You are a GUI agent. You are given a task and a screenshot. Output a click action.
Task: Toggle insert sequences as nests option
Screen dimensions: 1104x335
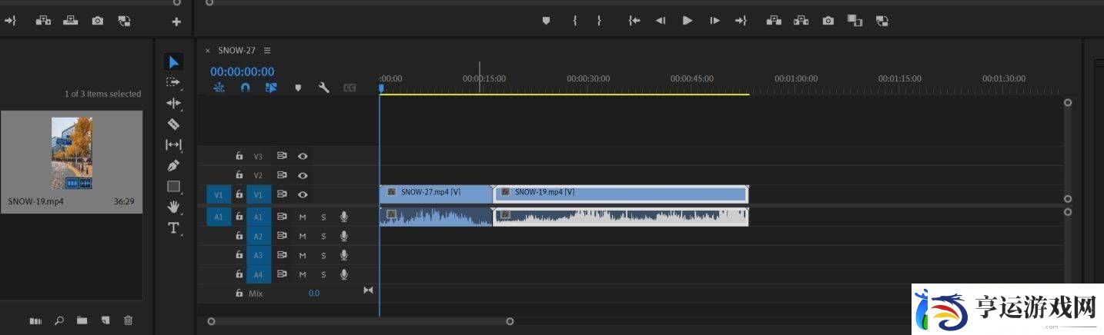[x=219, y=88]
